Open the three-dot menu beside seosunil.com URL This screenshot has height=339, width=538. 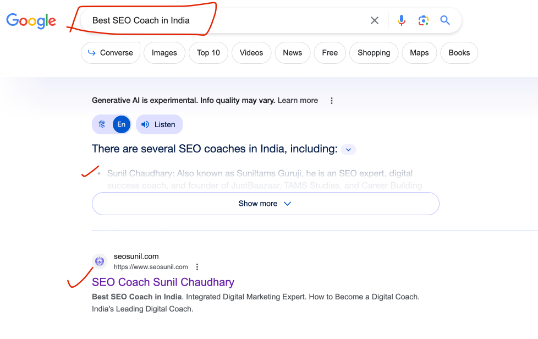tap(197, 266)
